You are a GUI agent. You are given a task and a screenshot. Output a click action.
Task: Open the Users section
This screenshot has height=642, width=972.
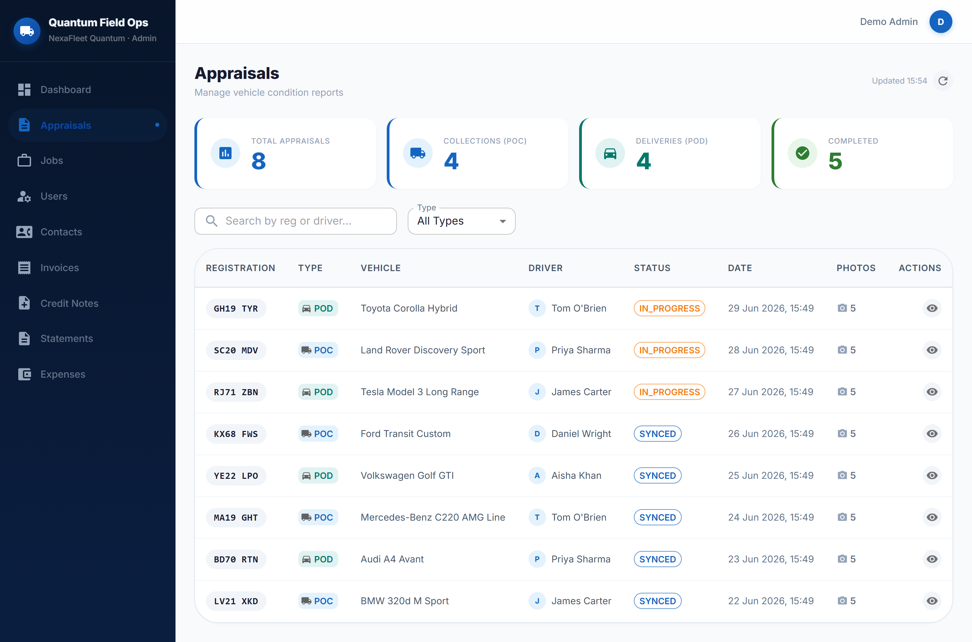87,196
